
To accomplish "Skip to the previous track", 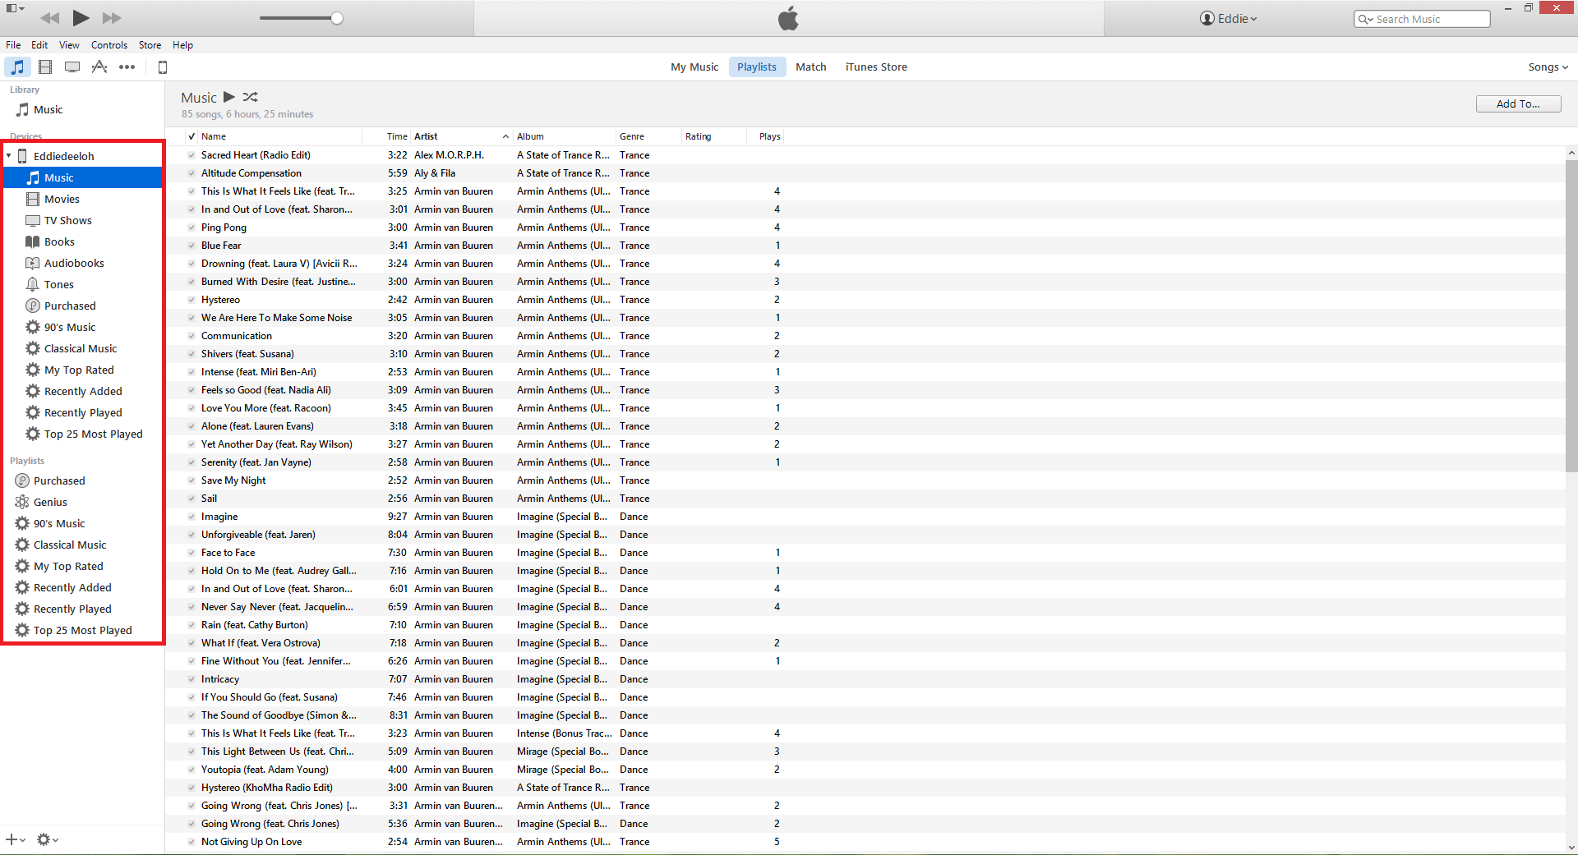I will click(50, 18).
